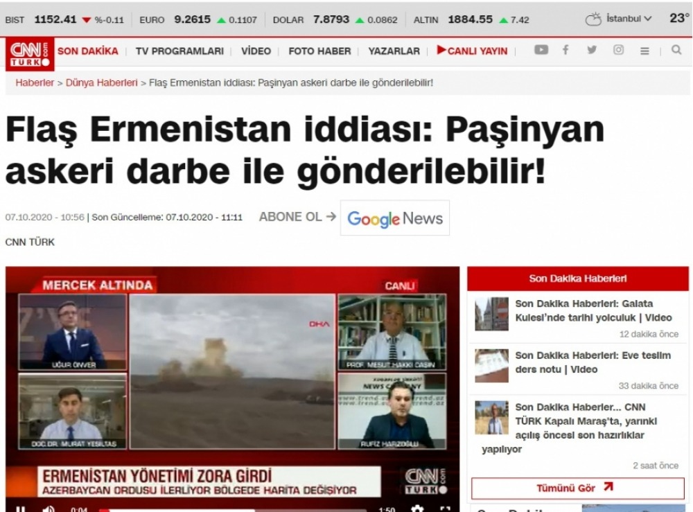Open the SON DAKİKA menu item
This screenshot has height=512, width=693.
click(87, 51)
